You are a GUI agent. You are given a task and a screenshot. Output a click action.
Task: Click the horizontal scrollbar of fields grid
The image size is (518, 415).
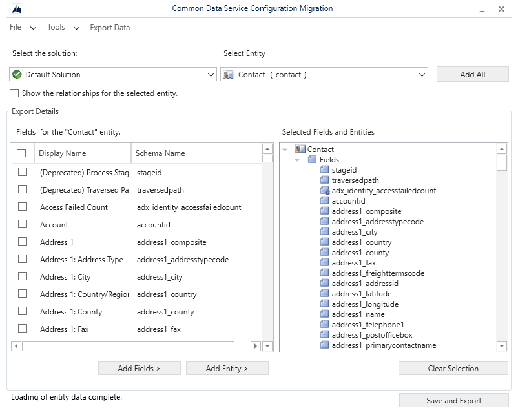coord(128,346)
